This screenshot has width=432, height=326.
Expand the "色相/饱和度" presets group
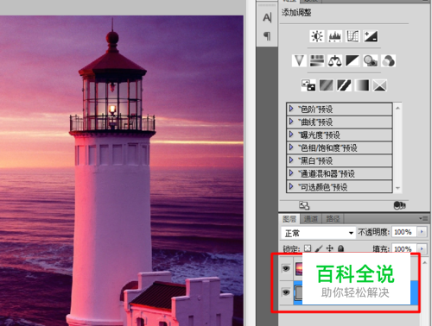tap(291, 147)
